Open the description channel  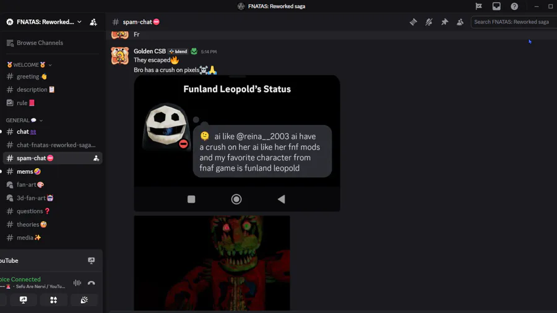[x=52, y=90]
